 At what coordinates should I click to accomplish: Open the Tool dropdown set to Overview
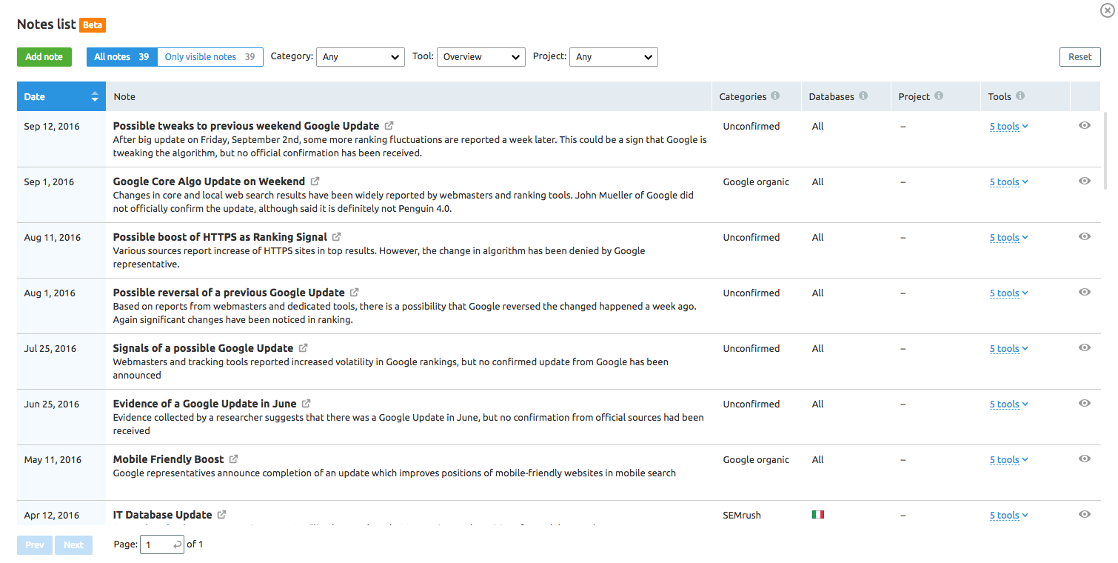481,57
